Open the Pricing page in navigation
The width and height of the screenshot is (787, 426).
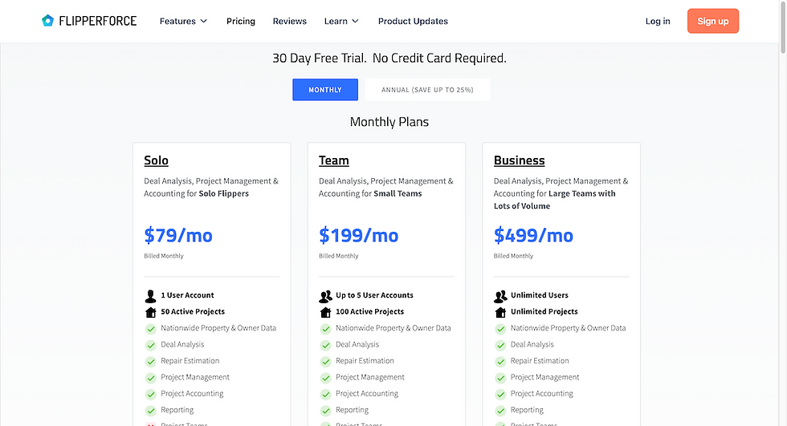point(241,21)
